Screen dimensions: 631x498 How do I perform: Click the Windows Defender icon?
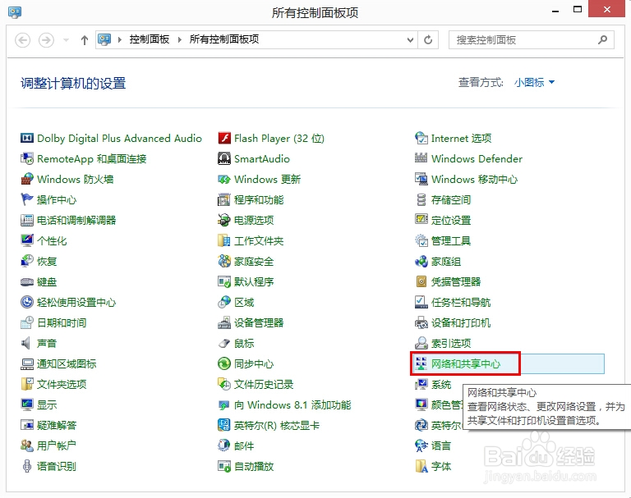pos(421,159)
